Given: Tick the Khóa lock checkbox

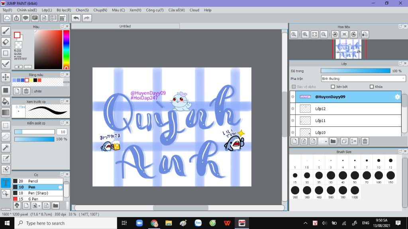Looking at the screenshot, I should coord(372,87).
